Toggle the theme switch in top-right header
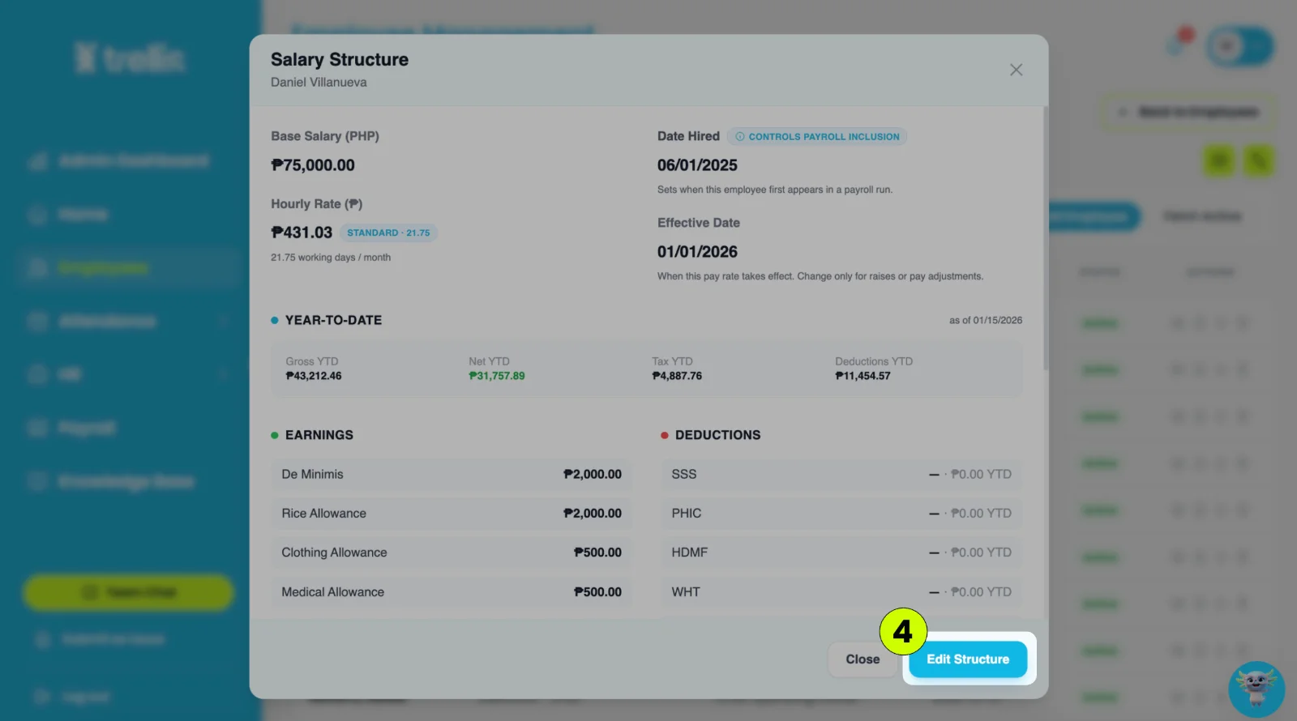The image size is (1297, 721). [x=1239, y=46]
